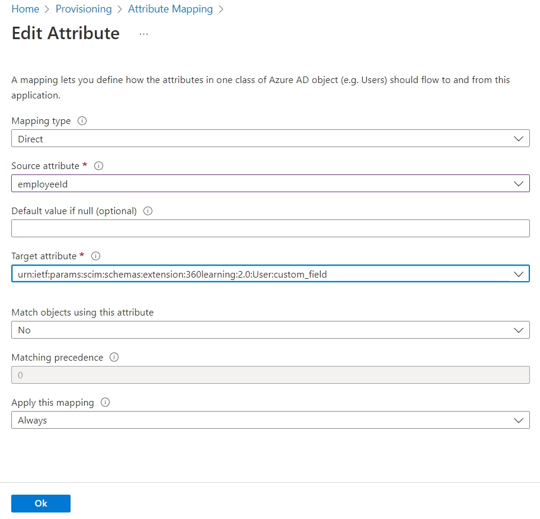Viewport: 540px width, 519px height.
Task: Click the chevron after Attribute Mapping breadcrumb
Action: click(x=221, y=9)
